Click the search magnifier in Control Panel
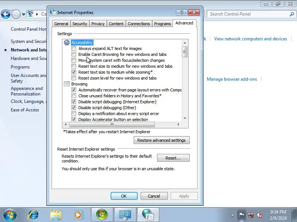The height and width of the screenshot is (222, 297). tap(292, 14)
